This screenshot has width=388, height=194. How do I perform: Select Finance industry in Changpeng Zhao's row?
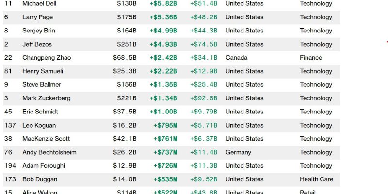pos(311,58)
